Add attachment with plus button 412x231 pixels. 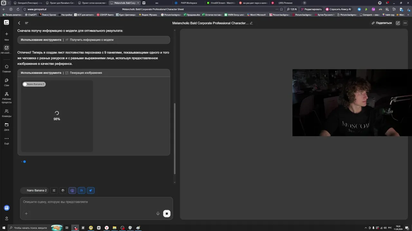26,214
